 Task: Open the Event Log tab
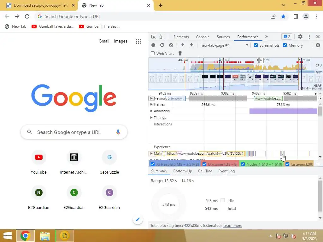pos(226,171)
